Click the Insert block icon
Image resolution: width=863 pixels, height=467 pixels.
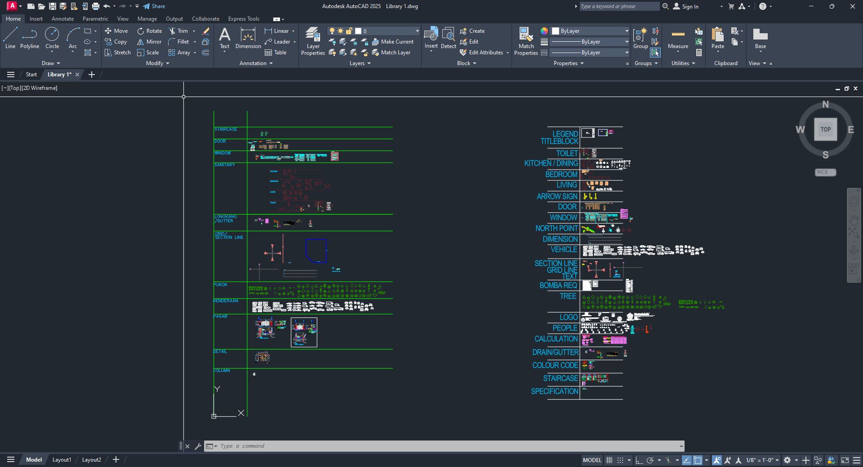[x=431, y=38]
